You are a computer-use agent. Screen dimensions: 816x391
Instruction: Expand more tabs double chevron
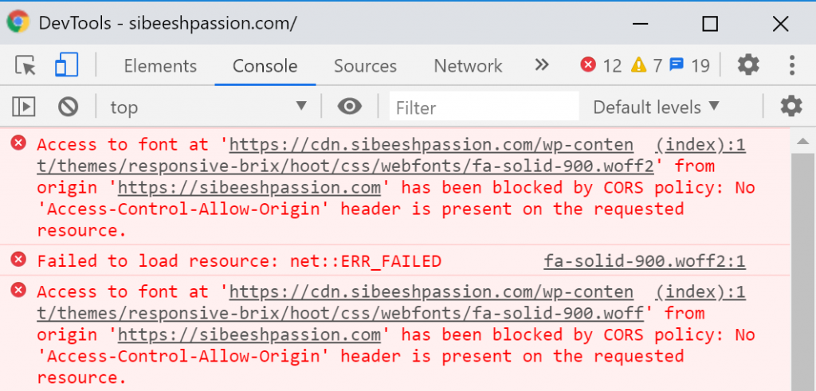(542, 65)
